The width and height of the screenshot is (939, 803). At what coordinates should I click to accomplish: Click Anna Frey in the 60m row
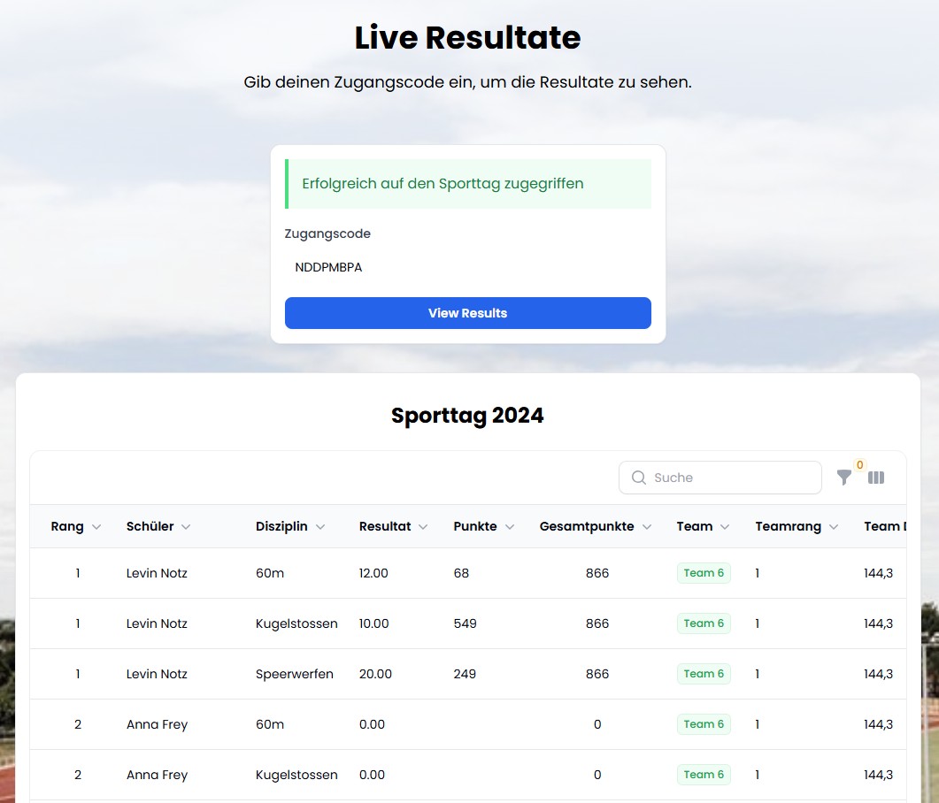coord(157,724)
